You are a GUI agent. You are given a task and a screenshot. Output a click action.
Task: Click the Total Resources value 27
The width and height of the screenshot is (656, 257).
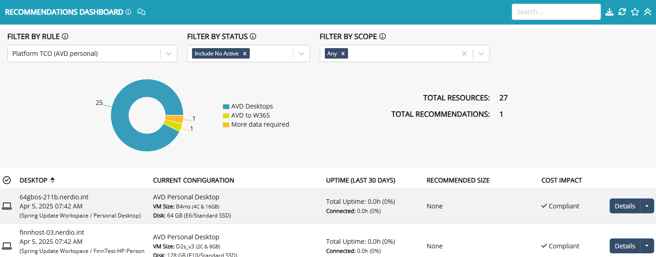(504, 98)
